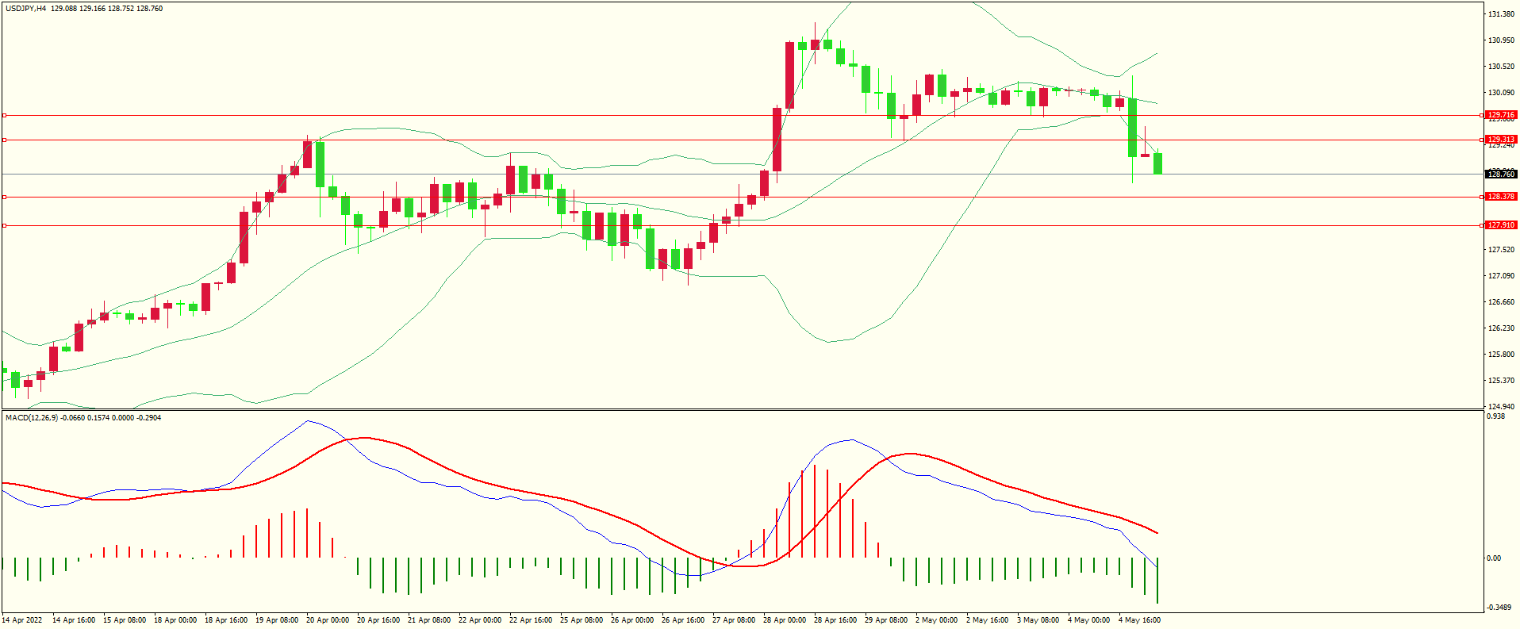
Task: Click the 4 May 16:00 time label
Action: point(1139,620)
